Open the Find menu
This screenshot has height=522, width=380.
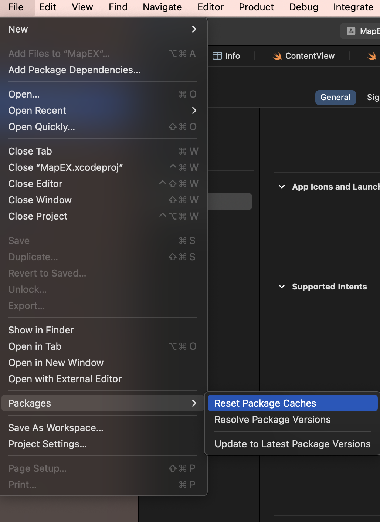(x=118, y=7)
